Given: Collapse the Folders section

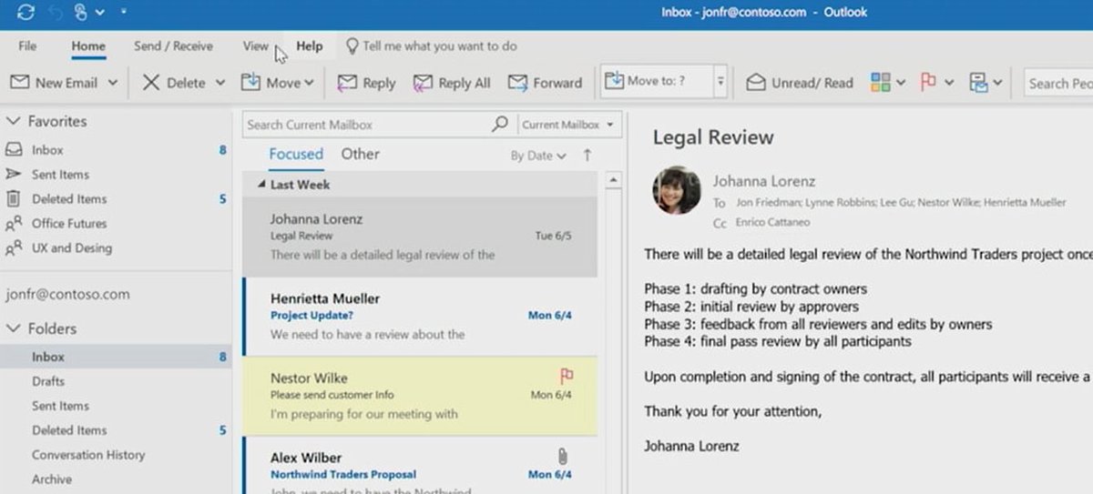Looking at the screenshot, I should tap(13, 328).
